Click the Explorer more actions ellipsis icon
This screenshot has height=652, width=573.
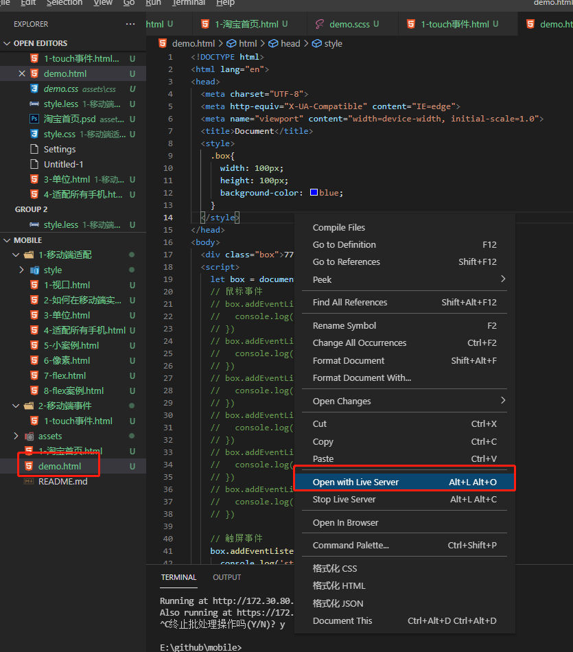pyautogui.click(x=130, y=24)
